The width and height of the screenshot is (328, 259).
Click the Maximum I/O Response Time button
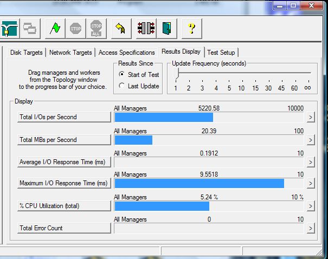click(64, 183)
